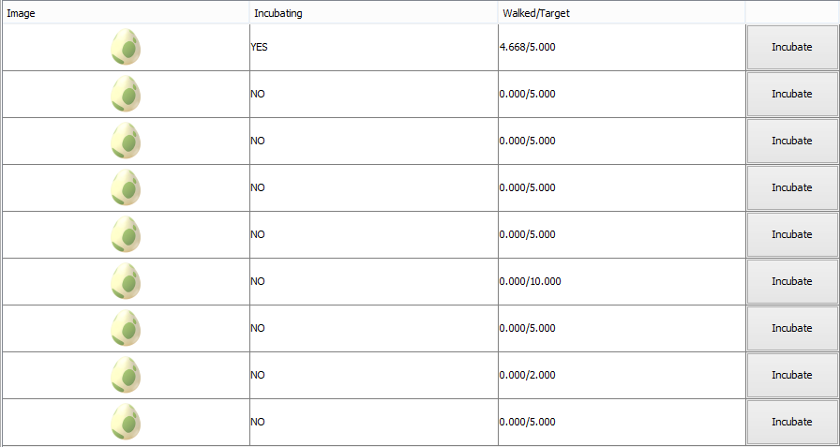Viewport: 840px width, 447px height.
Task: Click the egg icon in the bottom row
Action: coord(126,422)
